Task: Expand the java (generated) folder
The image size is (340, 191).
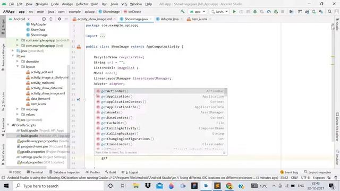Action: [13, 51]
